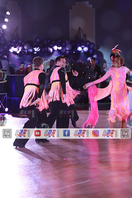Image resolution: width=132 pixels, height=198 pixels.
Task: Click the QR code next to the YouTube side
Action: pos(7,133)
